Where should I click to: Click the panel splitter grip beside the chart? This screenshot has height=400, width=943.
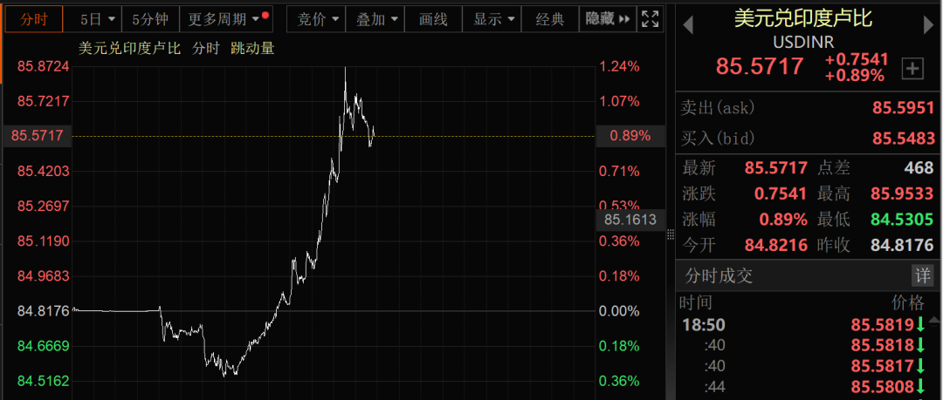pyautogui.click(x=671, y=234)
